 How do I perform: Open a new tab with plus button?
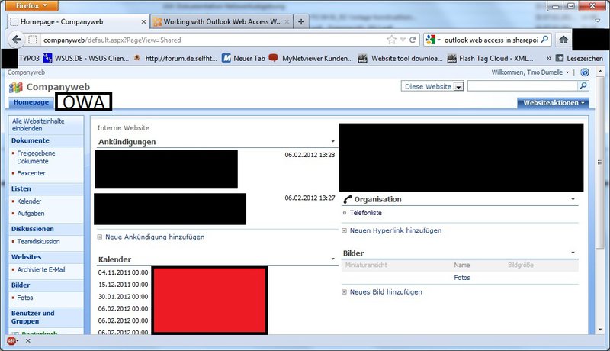click(x=301, y=22)
